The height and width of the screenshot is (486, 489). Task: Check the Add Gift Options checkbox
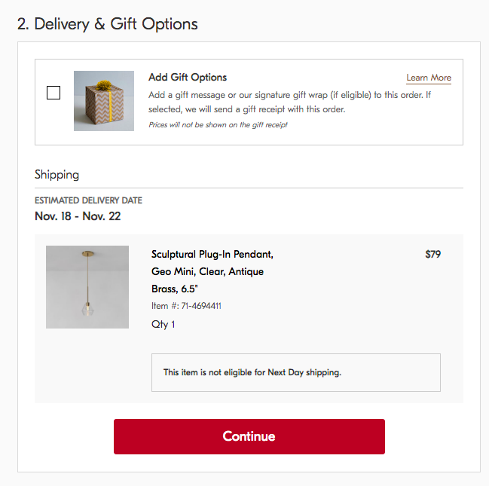coord(53,93)
